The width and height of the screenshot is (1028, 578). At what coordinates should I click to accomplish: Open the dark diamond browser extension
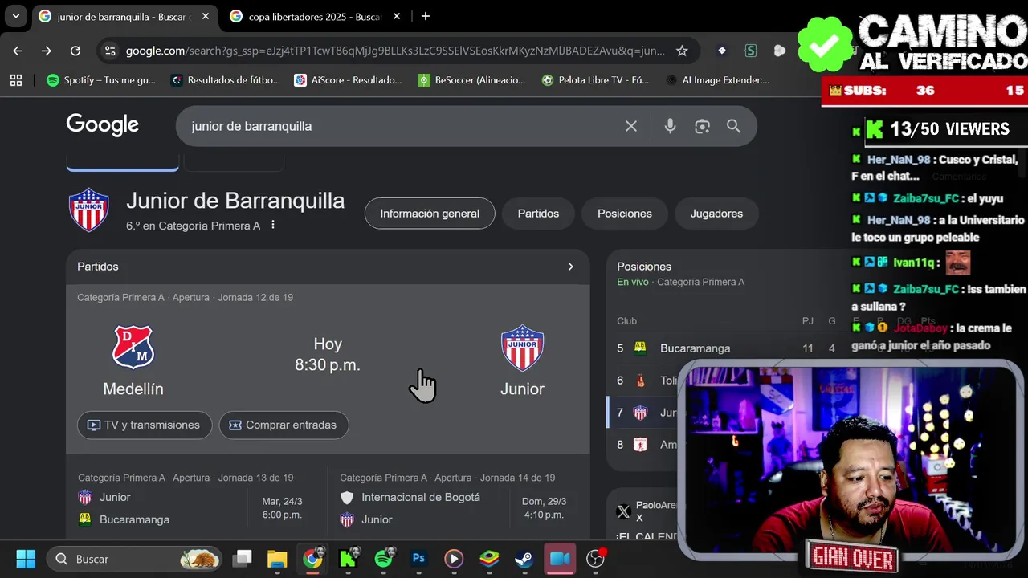click(x=722, y=51)
